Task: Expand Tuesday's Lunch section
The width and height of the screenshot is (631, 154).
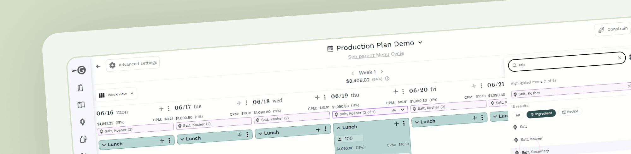Action: (x=182, y=139)
